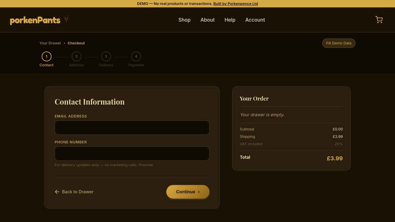Viewport: 395px width, 222px height.
Task: Open the Built by Porkenpence Ltd link
Action: click(x=235, y=4)
